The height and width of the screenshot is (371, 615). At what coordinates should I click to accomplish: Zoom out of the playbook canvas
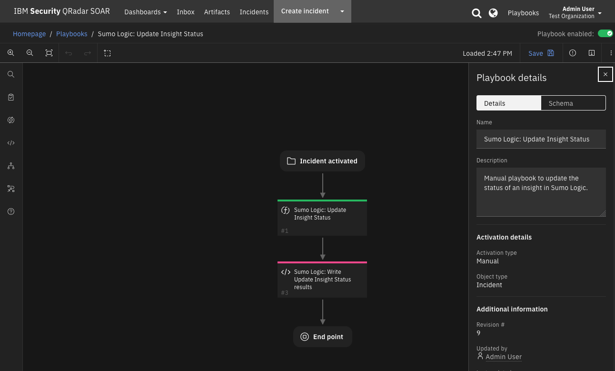(30, 53)
